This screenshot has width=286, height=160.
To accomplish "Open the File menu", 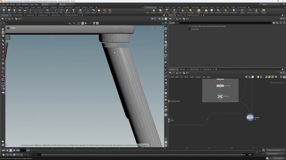I will [x=3, y=4].
